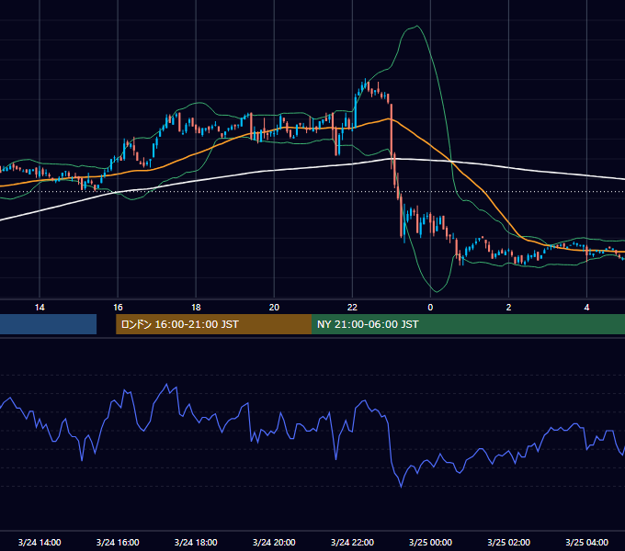Click the 16 hour label on price chart axis
Screen dimensions: 625x551
coord(118,308)
